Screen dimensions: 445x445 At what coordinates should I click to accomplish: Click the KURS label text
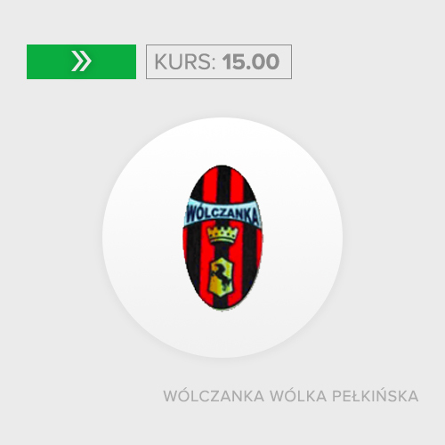[x=185, y=61]
